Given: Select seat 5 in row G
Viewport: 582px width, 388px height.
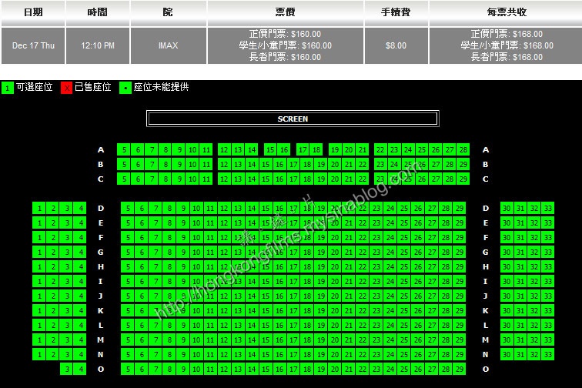Looking at the screenshot, I should point(128,253).
